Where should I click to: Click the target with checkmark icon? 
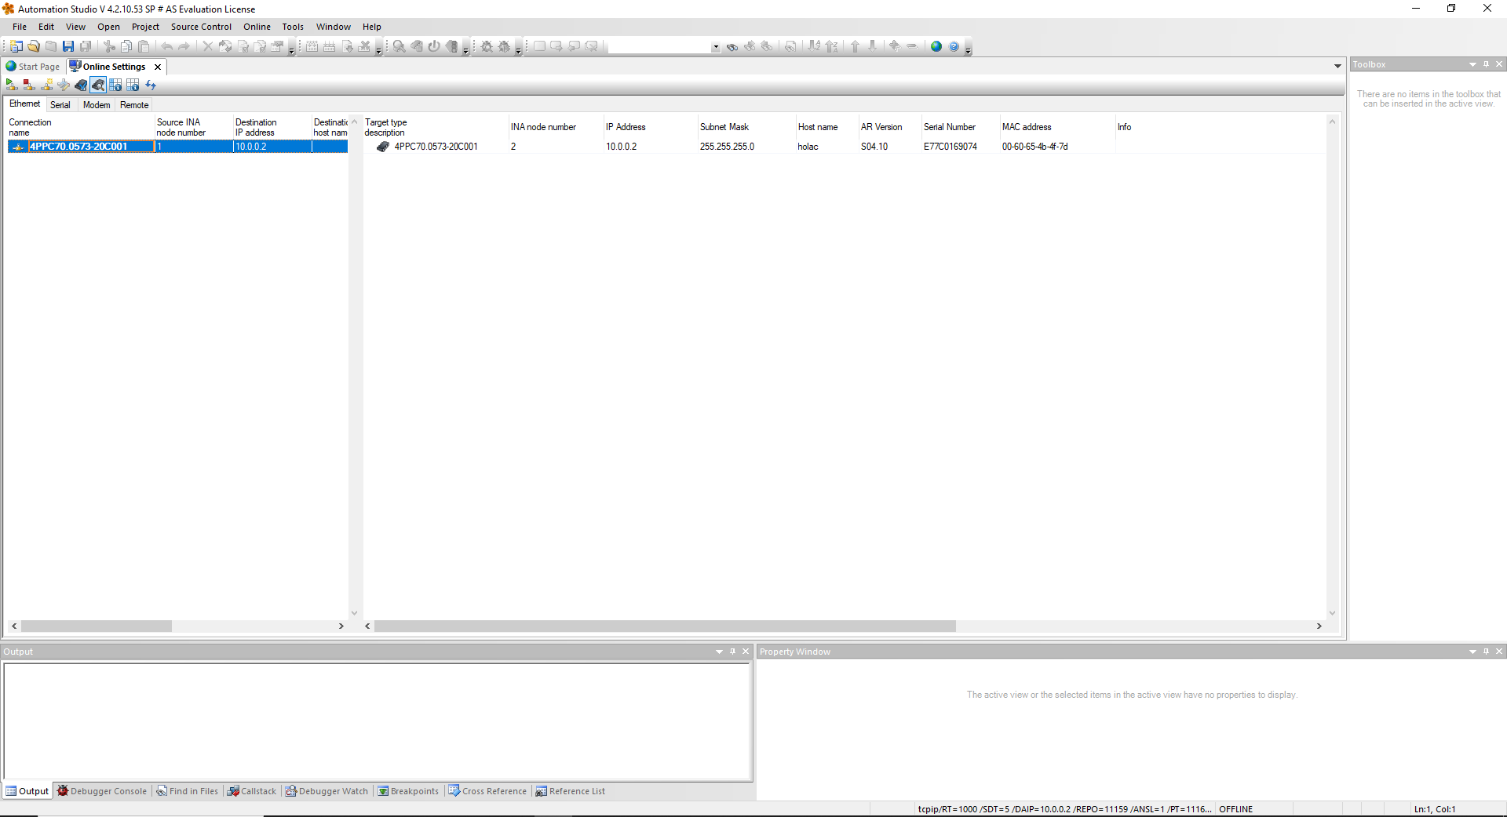click(x=81, y=85)
